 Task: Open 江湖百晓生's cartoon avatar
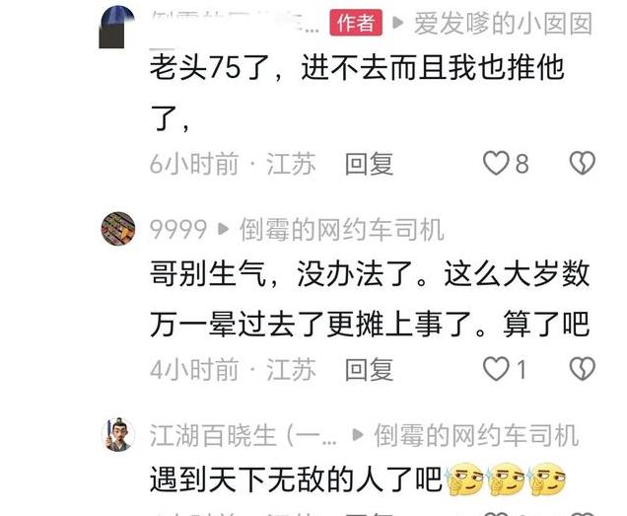[x=118, y=435]
